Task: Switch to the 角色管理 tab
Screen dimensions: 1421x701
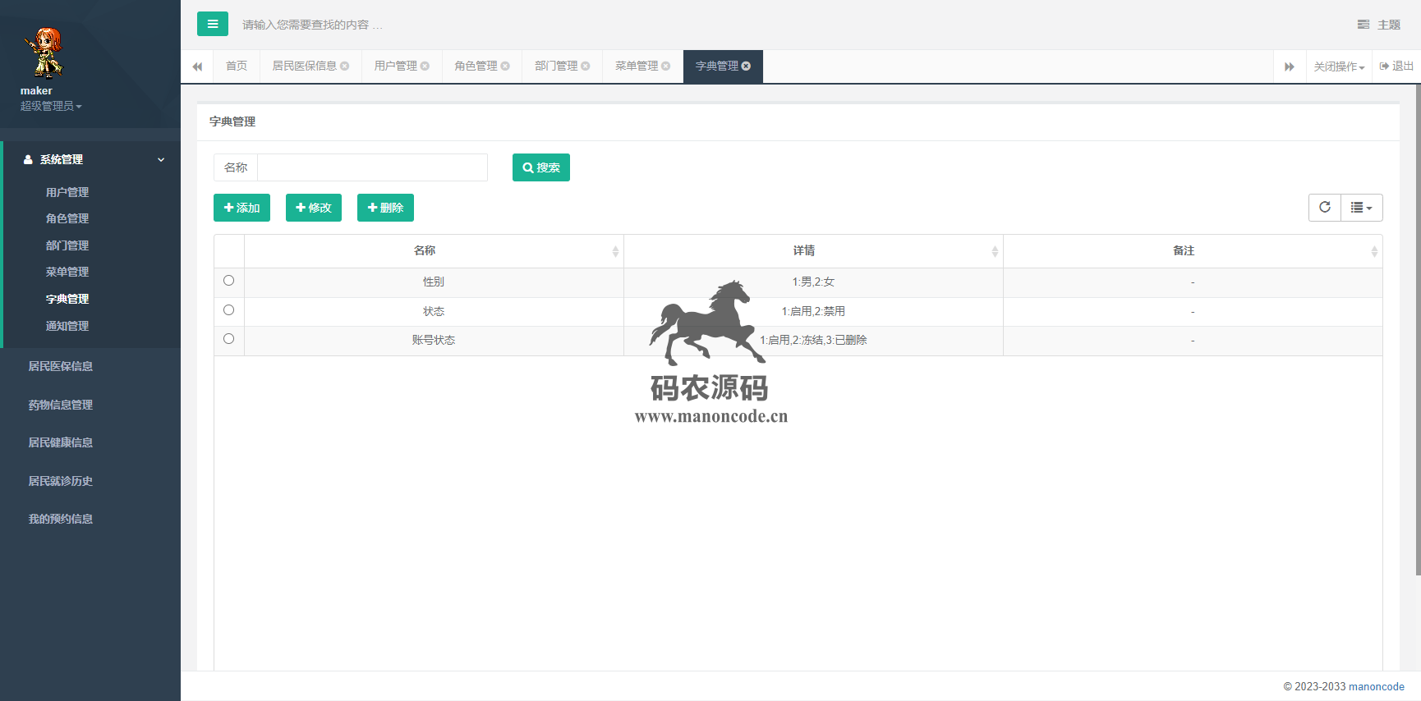Action: point(476,66)
